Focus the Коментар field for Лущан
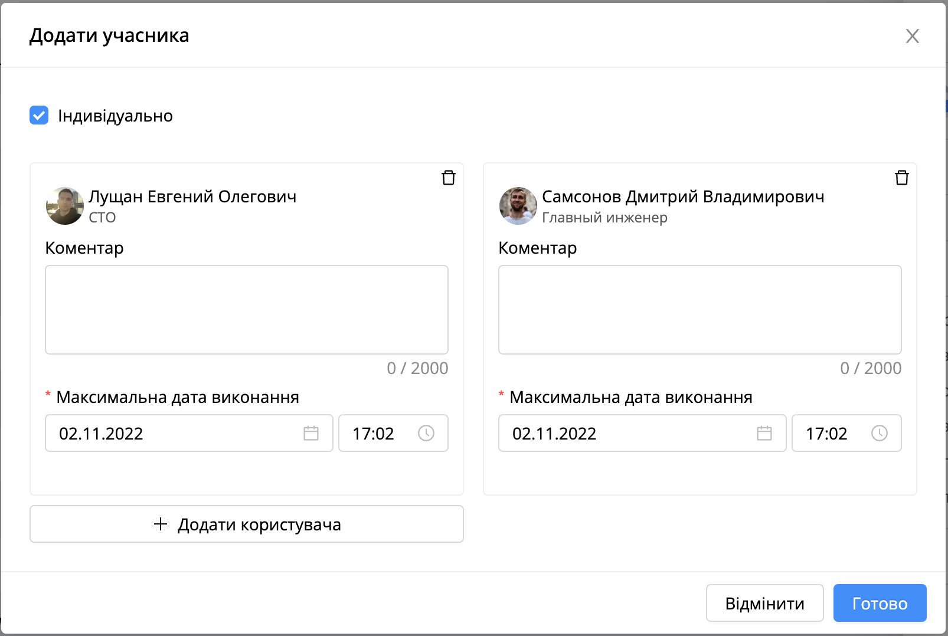The width and height of the screenshot is (948, 636). tap(247, 310)
